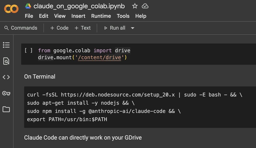The image size is (256, 148).
Task: Open the View menu
Action: tap(60, 16)
